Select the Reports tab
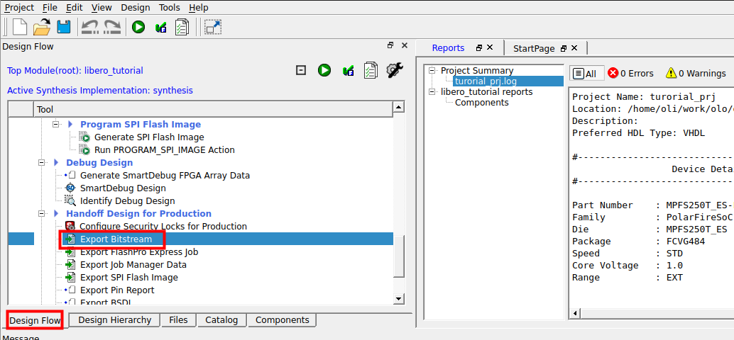 [x=448, y=47]
